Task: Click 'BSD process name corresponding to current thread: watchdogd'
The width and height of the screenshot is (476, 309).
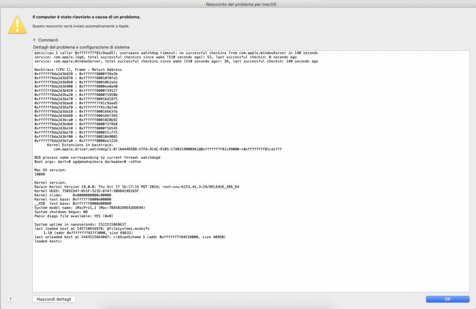Action: [97, 157]
